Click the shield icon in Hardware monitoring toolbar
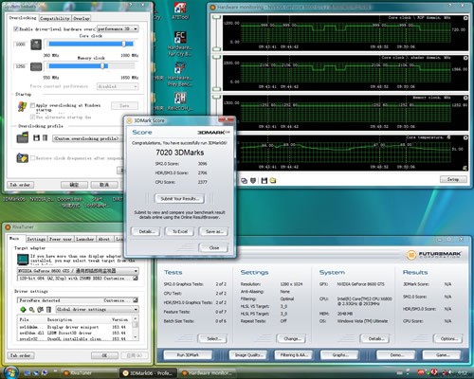 pos(253,181)
